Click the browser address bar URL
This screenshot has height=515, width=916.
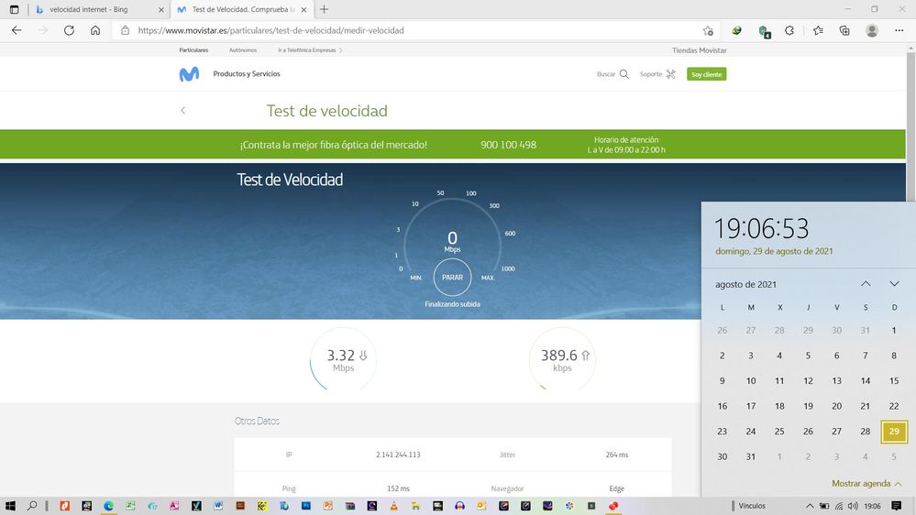point(270,30)
